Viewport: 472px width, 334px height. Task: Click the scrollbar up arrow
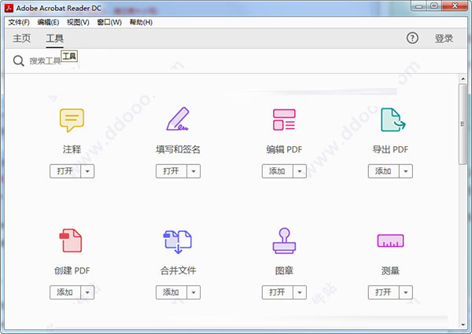[x=463, y=79]
